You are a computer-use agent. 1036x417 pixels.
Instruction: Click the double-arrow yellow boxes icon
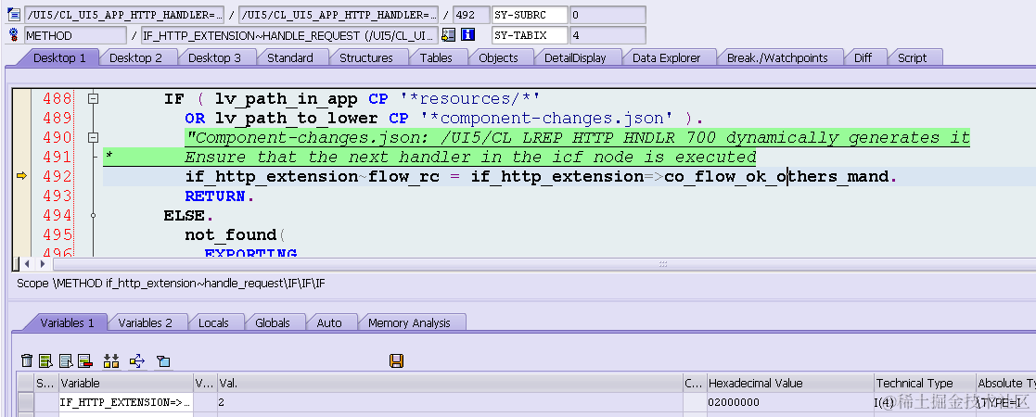tap(111, 360)
